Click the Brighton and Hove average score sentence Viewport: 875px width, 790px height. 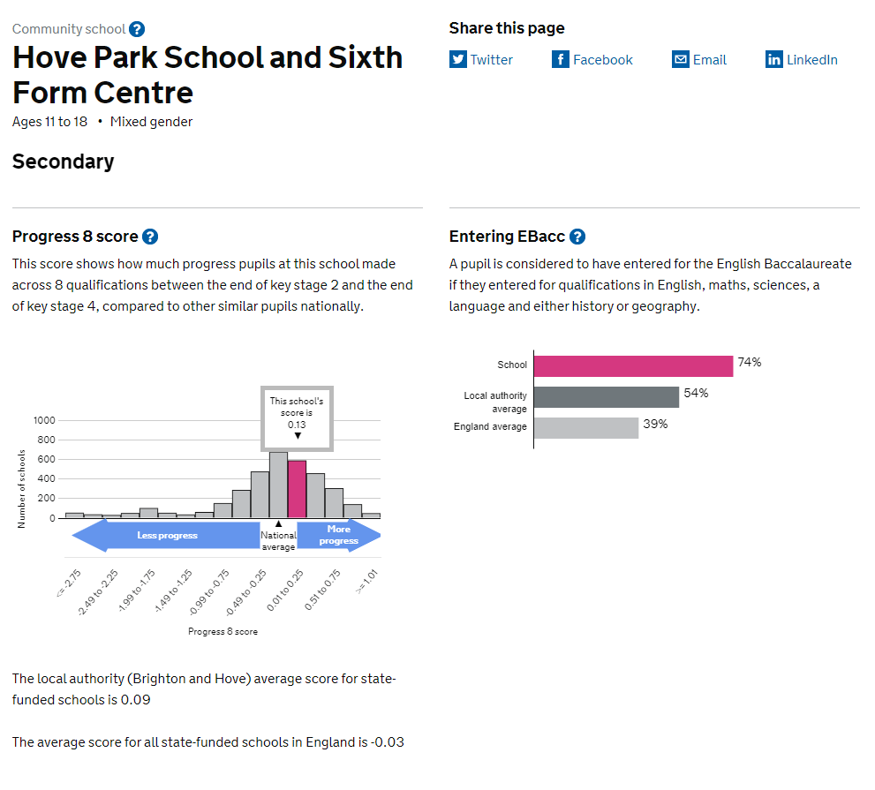[x=204, y=689]
